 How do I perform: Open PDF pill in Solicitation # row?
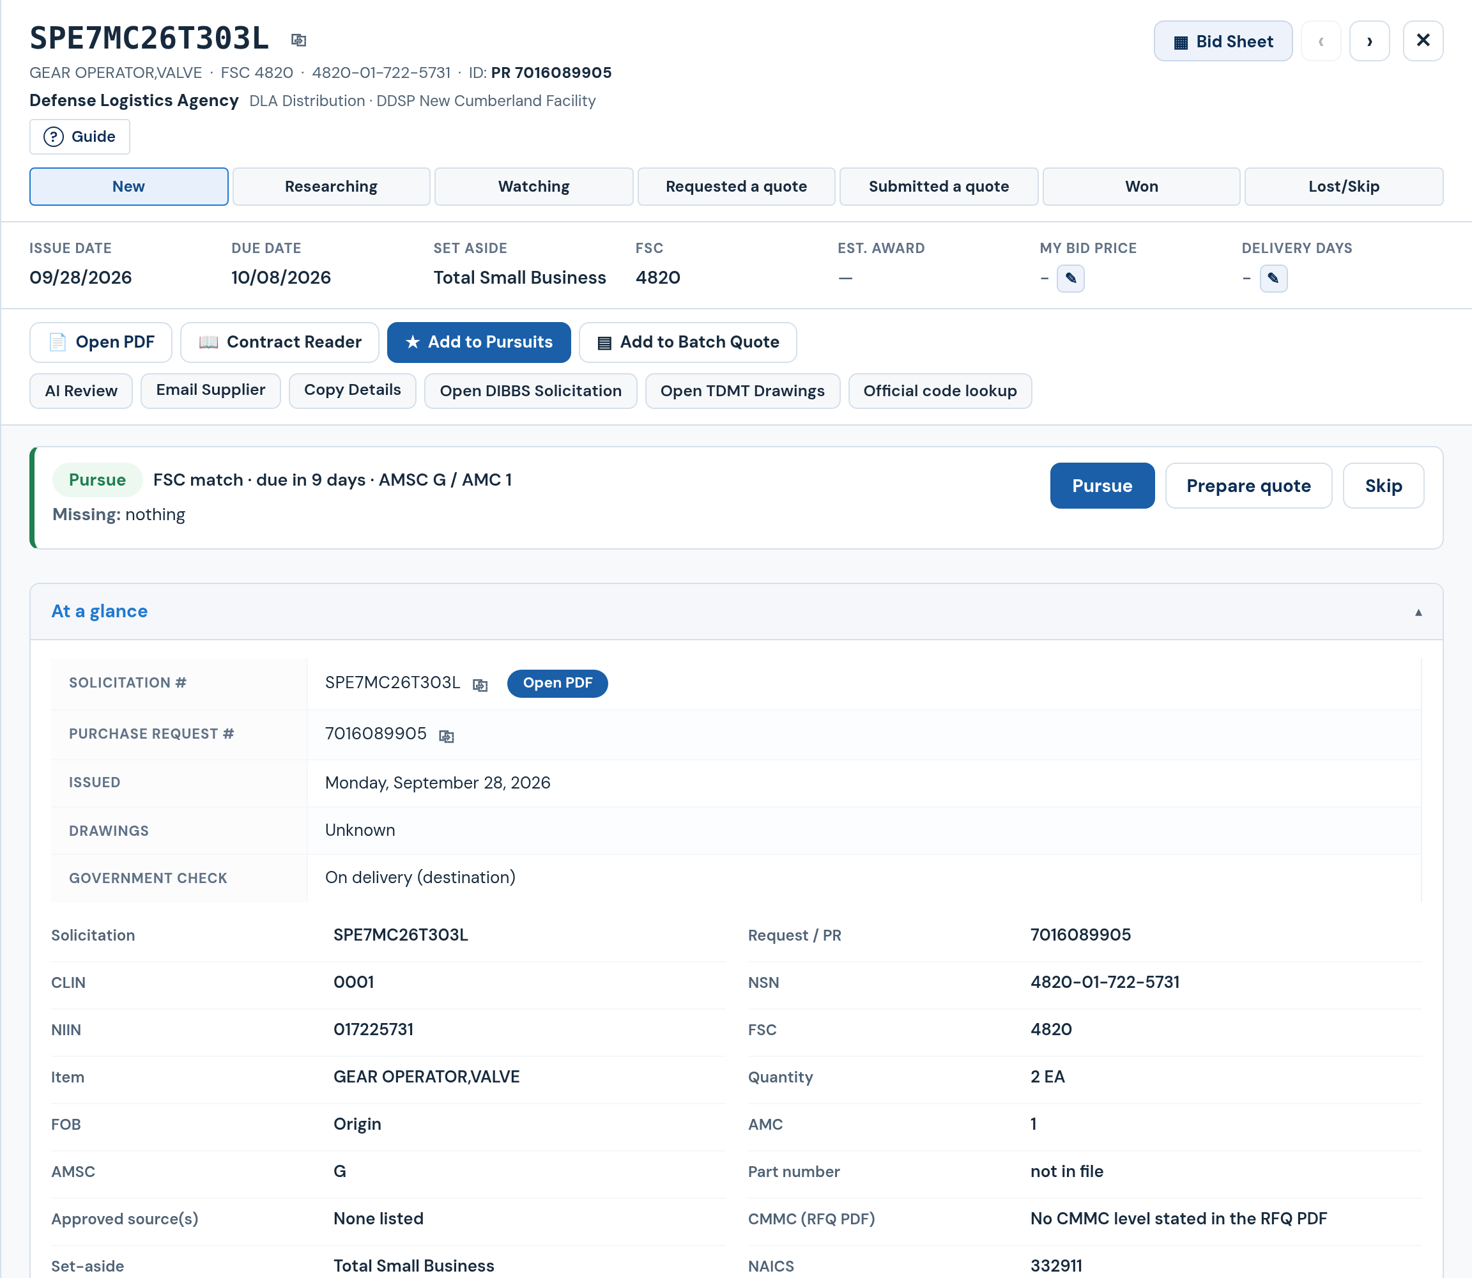[x=557, y=683]
